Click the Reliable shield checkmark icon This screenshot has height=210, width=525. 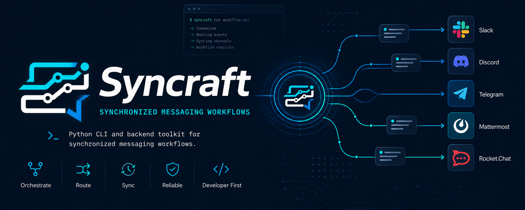coord(172,169)
